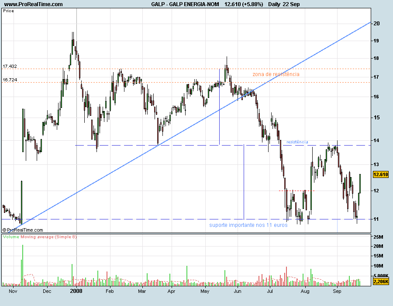The width and height of the screenshot is (393, 306).
Task: Select the Sep month label
Action: point(337,291)
